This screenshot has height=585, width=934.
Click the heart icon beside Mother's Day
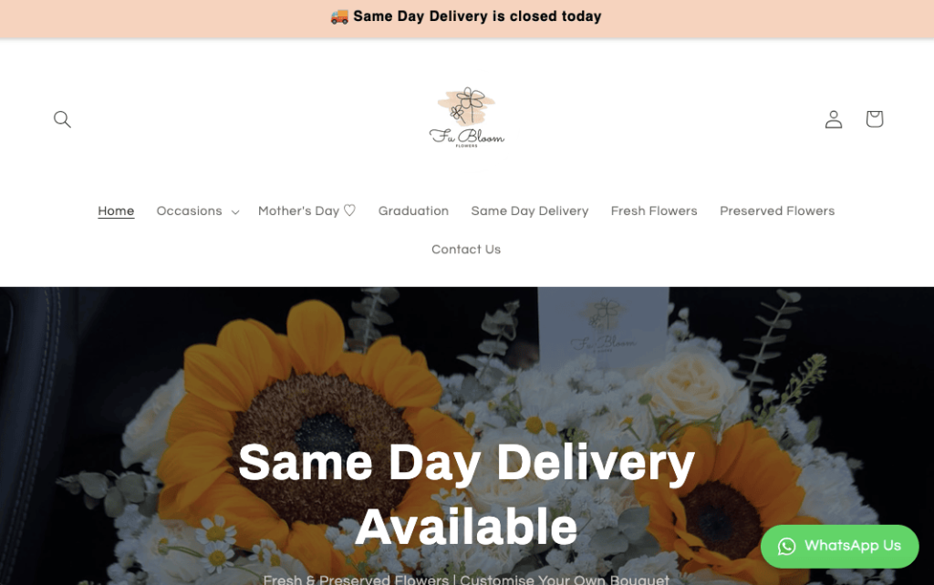click(x=349, y=210)
